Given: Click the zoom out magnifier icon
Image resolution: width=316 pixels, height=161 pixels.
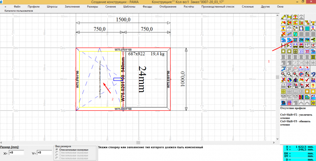Looking at the screenshot, I should tap(283, 74).
